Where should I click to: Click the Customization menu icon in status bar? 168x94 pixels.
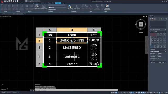click(x=167, y=93)
